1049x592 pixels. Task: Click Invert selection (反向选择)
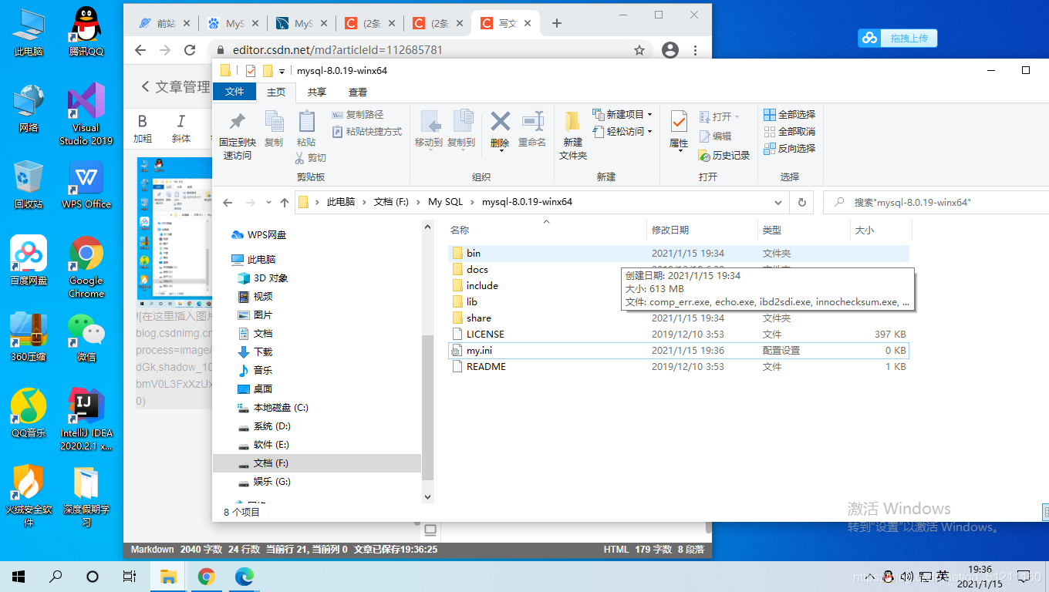(x=789, y=148)
